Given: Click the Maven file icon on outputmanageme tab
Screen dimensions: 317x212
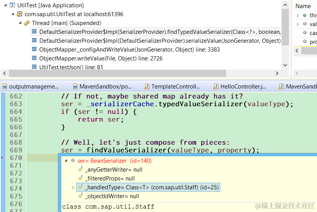Looking at the screenshot, I should [x=5, y=87].
